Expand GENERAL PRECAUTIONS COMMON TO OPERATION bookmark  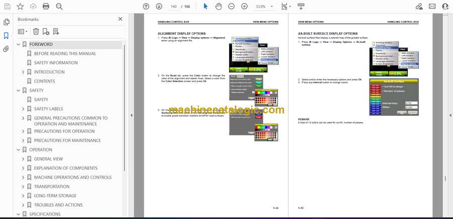(23, 118)
